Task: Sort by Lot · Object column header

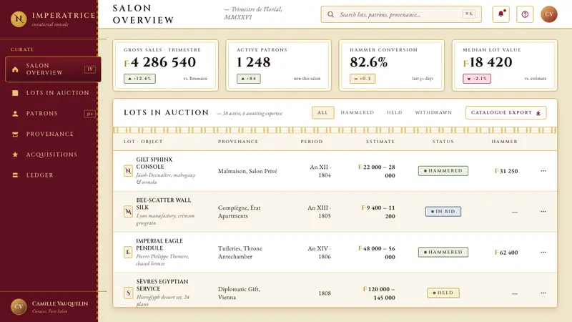Action: point(143,141)
